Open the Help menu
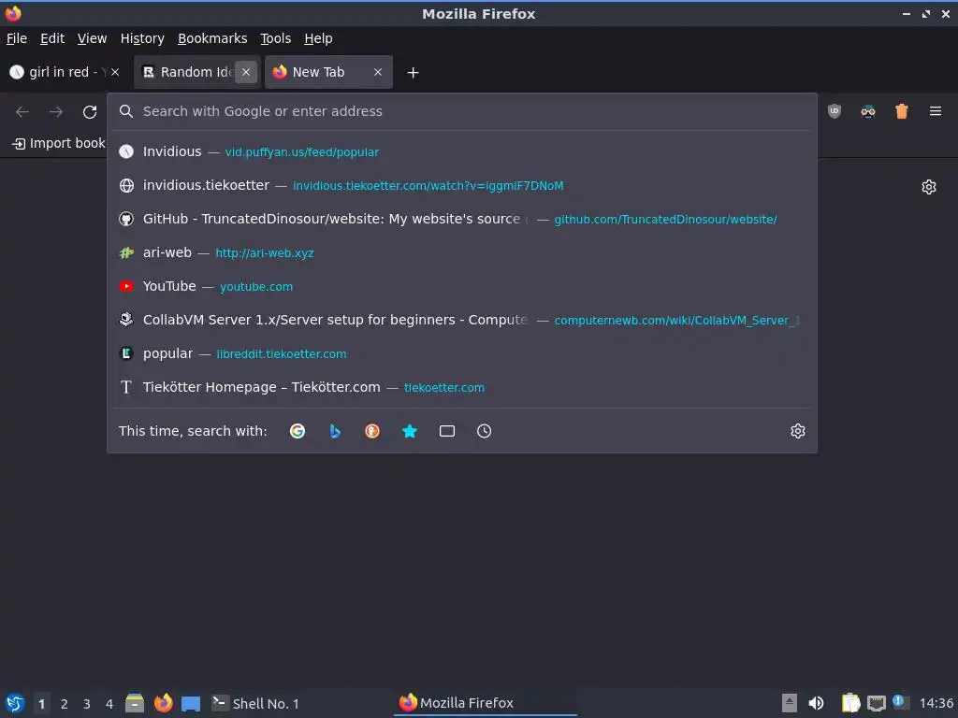This screenshot has height=718, width=958. coord(318,38)
